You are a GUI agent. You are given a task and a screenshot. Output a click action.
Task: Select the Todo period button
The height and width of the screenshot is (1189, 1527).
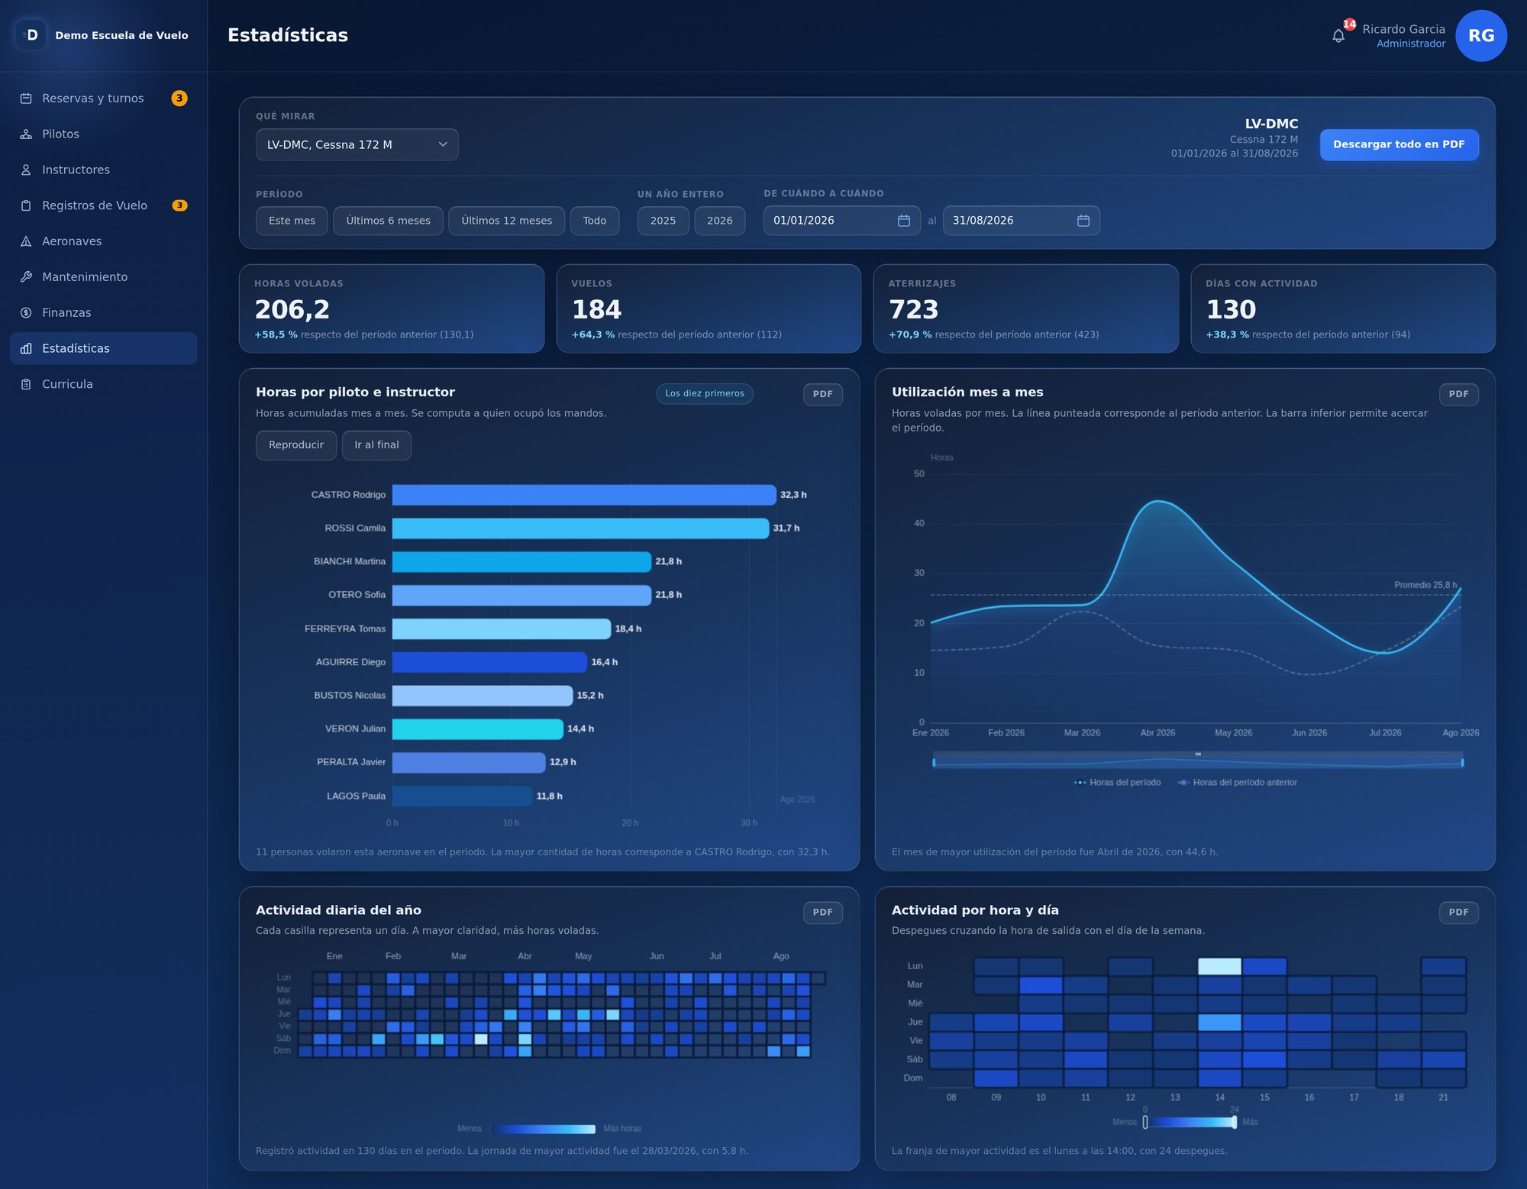click(x=595, y=221)
